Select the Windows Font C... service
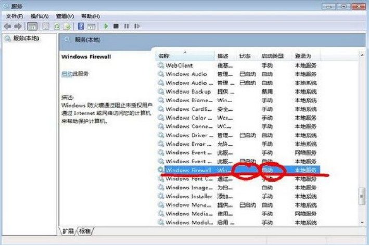 [238, 178]
